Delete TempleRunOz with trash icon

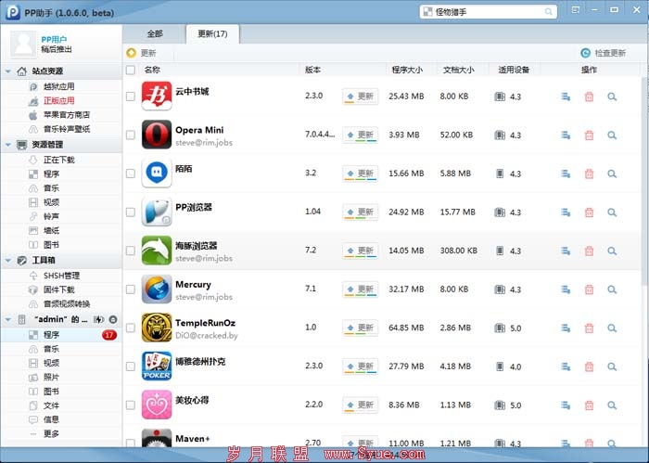[x=589, y=328]
